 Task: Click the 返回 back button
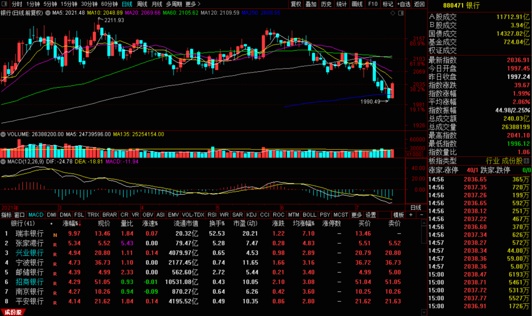[419, 4]
